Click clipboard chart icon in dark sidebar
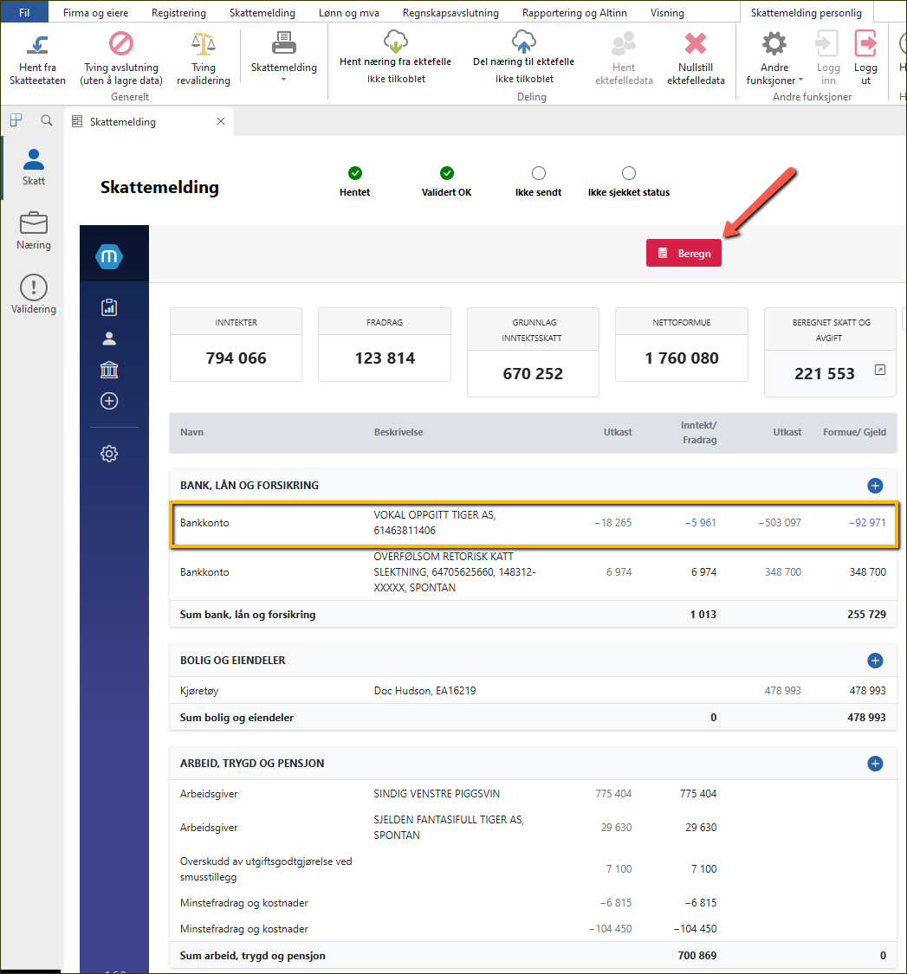 point(109,306)
